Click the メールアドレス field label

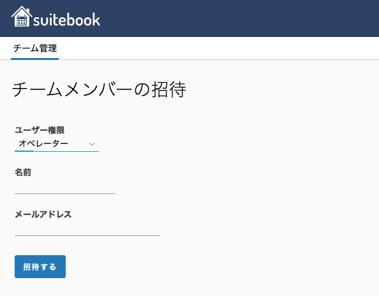point(43,214)
